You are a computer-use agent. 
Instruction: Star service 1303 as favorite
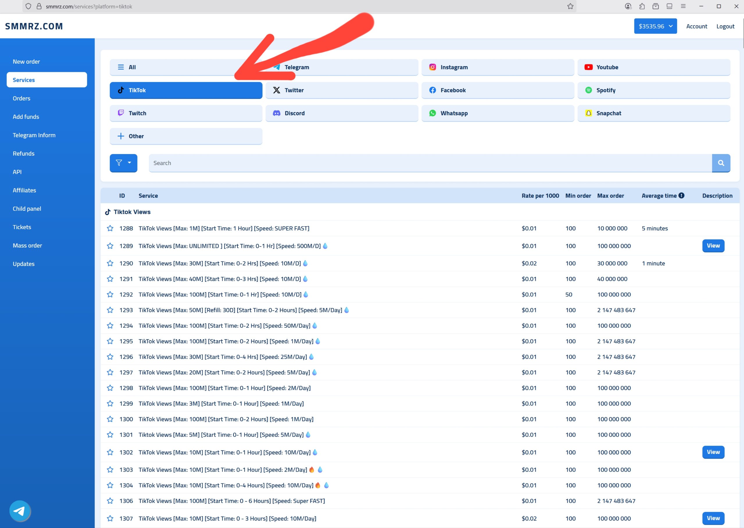coord(110,470)
